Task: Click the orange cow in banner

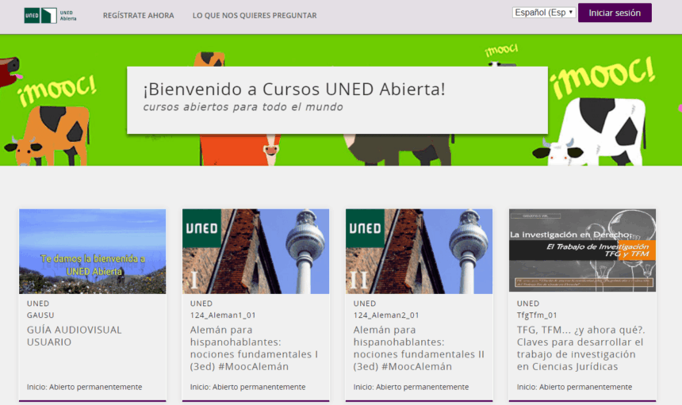Action: click(49, 133)
